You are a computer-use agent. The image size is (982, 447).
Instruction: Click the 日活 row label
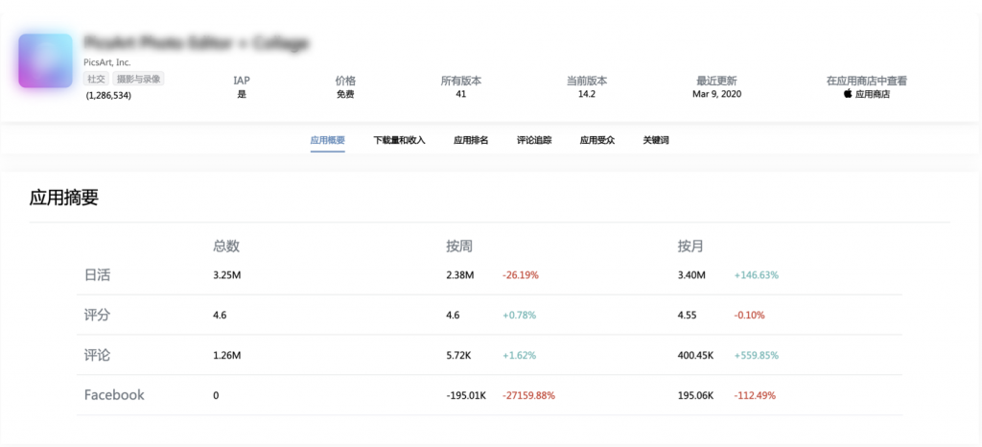click(x=97, y=275)
